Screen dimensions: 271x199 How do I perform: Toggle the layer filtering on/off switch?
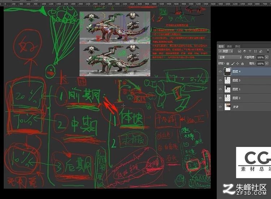pos(268,51)
